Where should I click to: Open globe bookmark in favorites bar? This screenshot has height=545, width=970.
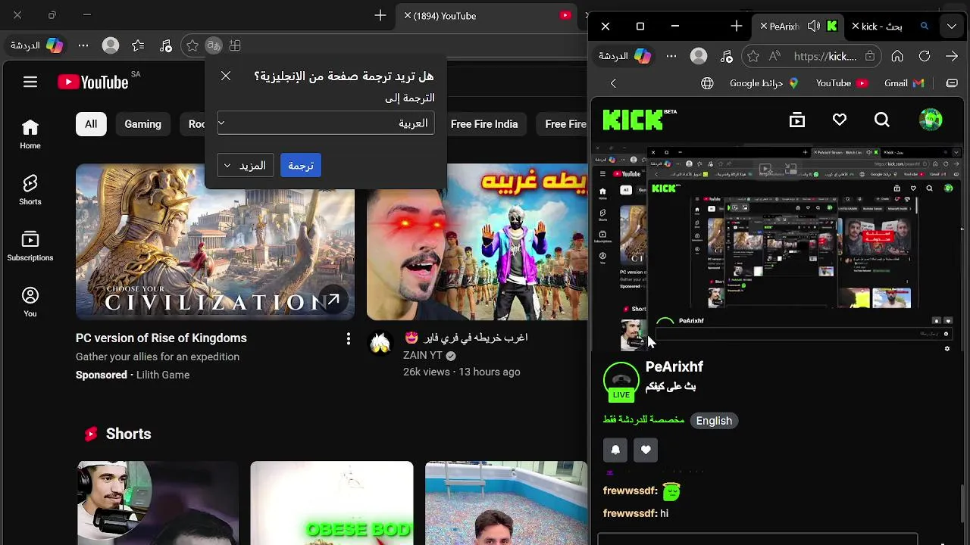pyautogui.click(x=707, y=83)
